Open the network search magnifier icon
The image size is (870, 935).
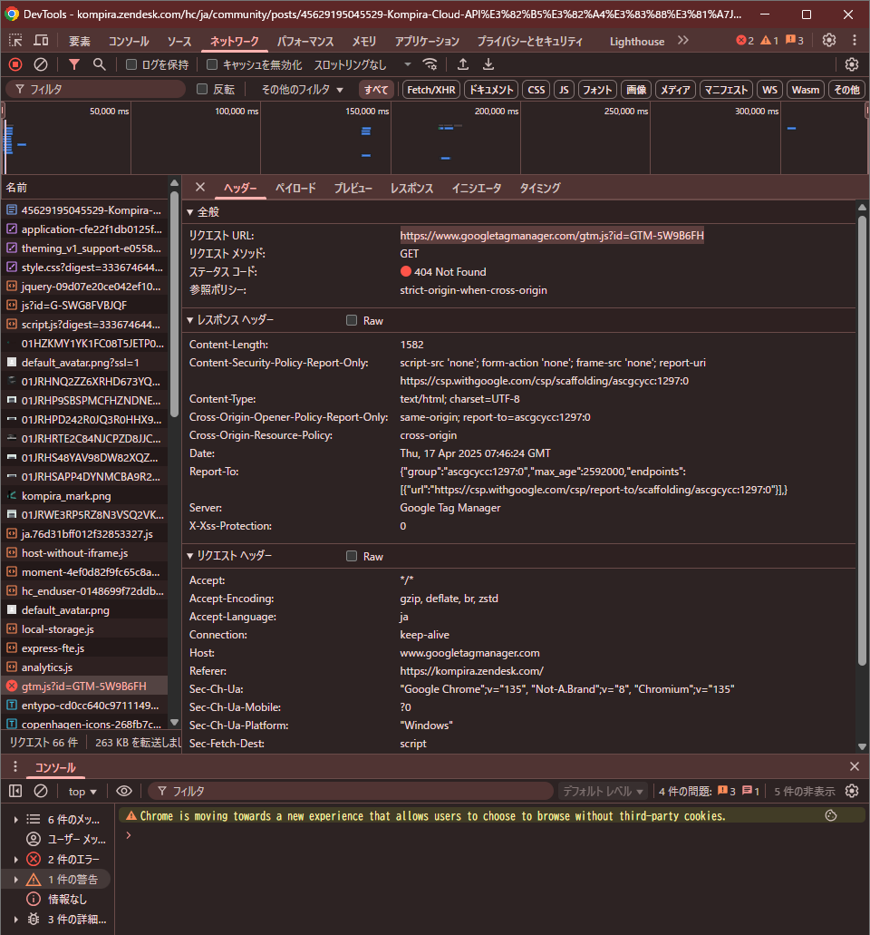click(100, 64)
